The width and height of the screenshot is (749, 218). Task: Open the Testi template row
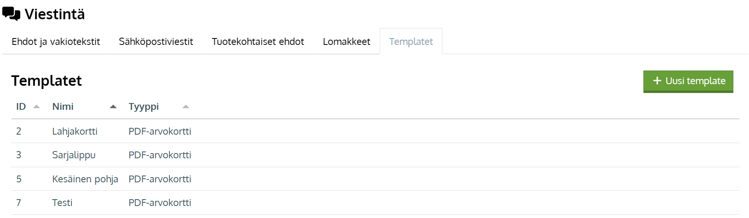tap(62, 203)
